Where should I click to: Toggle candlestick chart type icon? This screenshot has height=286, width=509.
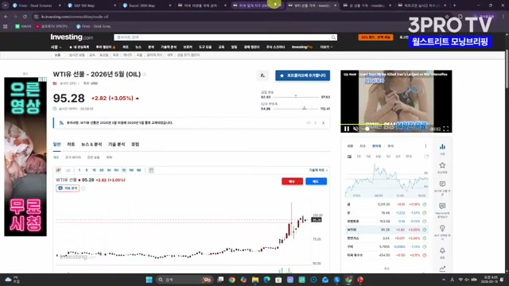[x=58, y=170]
